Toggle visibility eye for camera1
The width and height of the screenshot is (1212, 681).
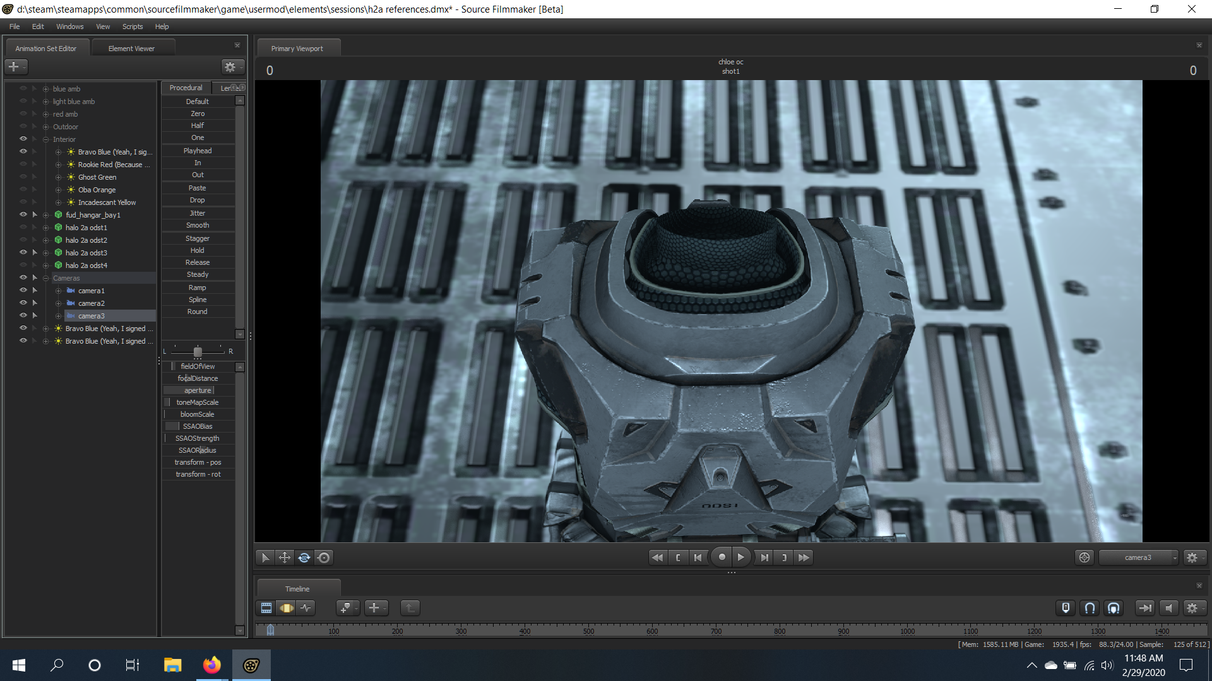tap(23, 290)
